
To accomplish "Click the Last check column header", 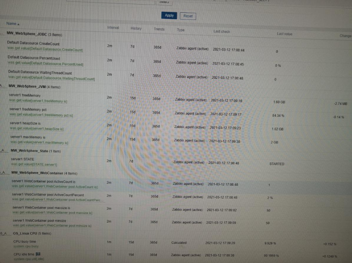I will pos(221,31).
